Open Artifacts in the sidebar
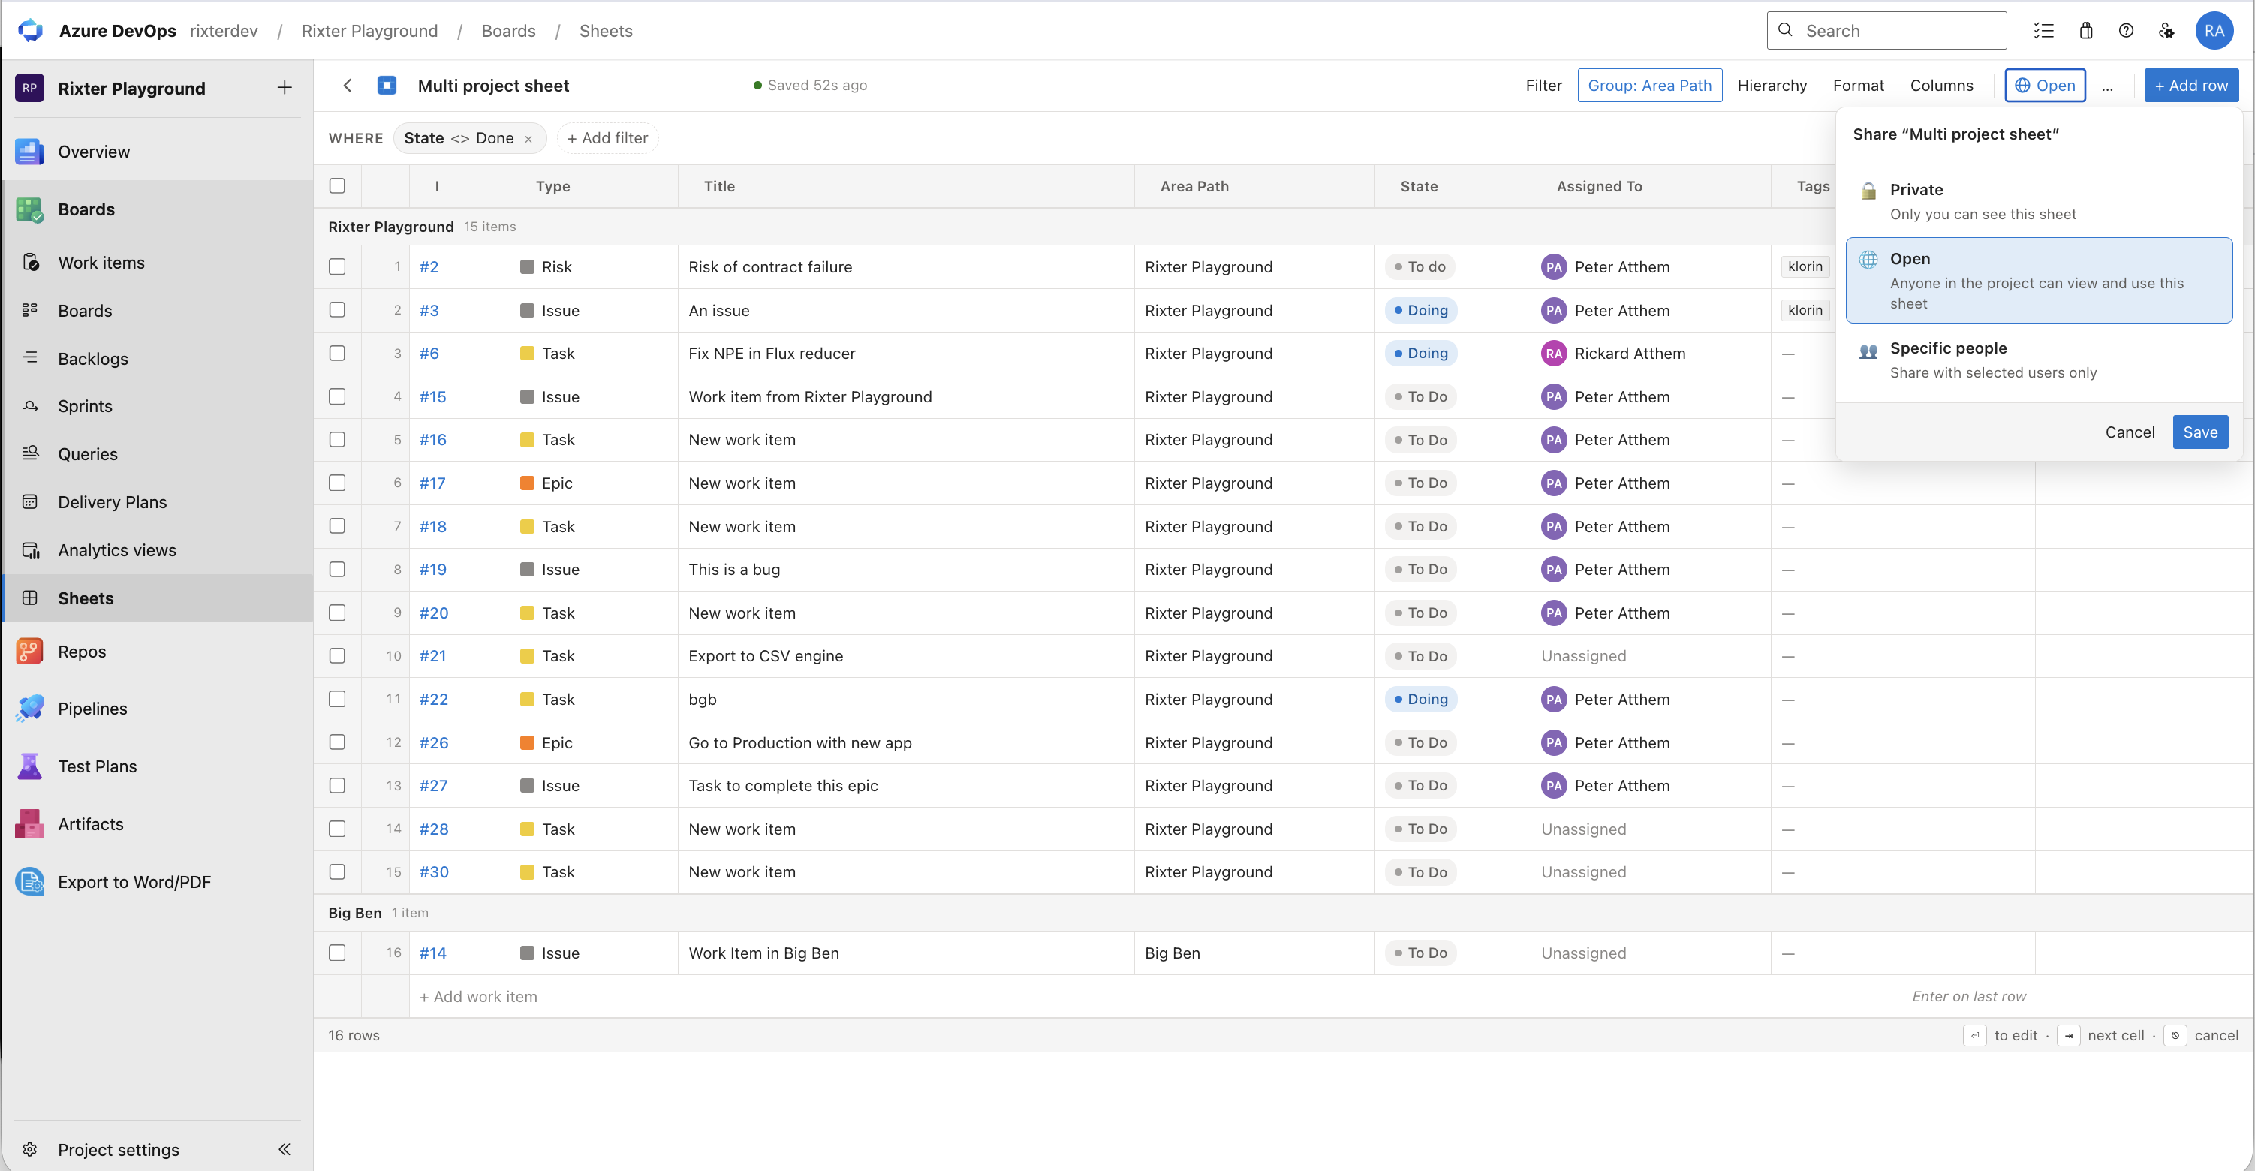2255x1171 pixels. pyautogui.click(x=158, y=824)
